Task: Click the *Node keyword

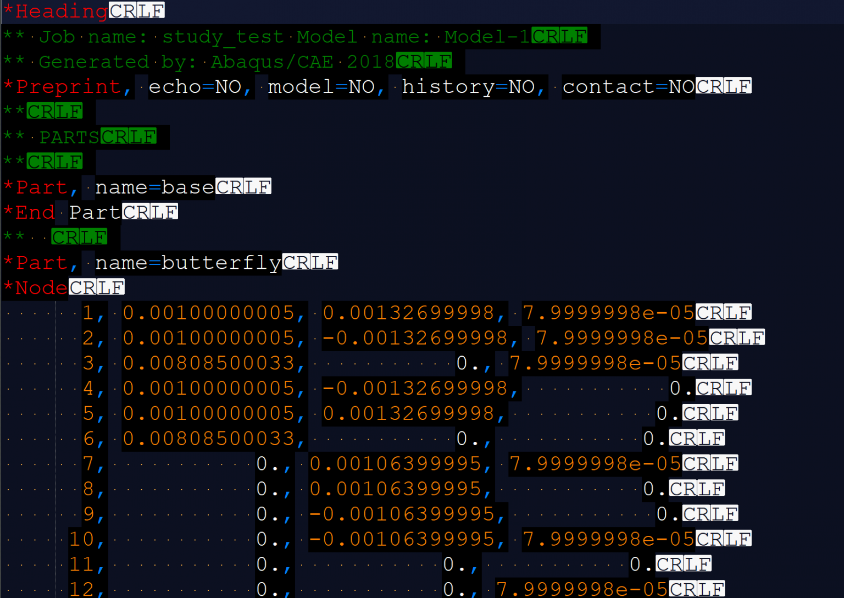Action: [36, 288]
